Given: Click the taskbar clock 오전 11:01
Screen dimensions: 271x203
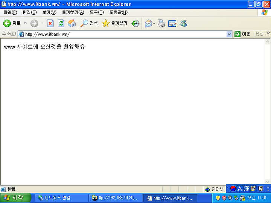Looking at the screenshot, I should point(257,198).
